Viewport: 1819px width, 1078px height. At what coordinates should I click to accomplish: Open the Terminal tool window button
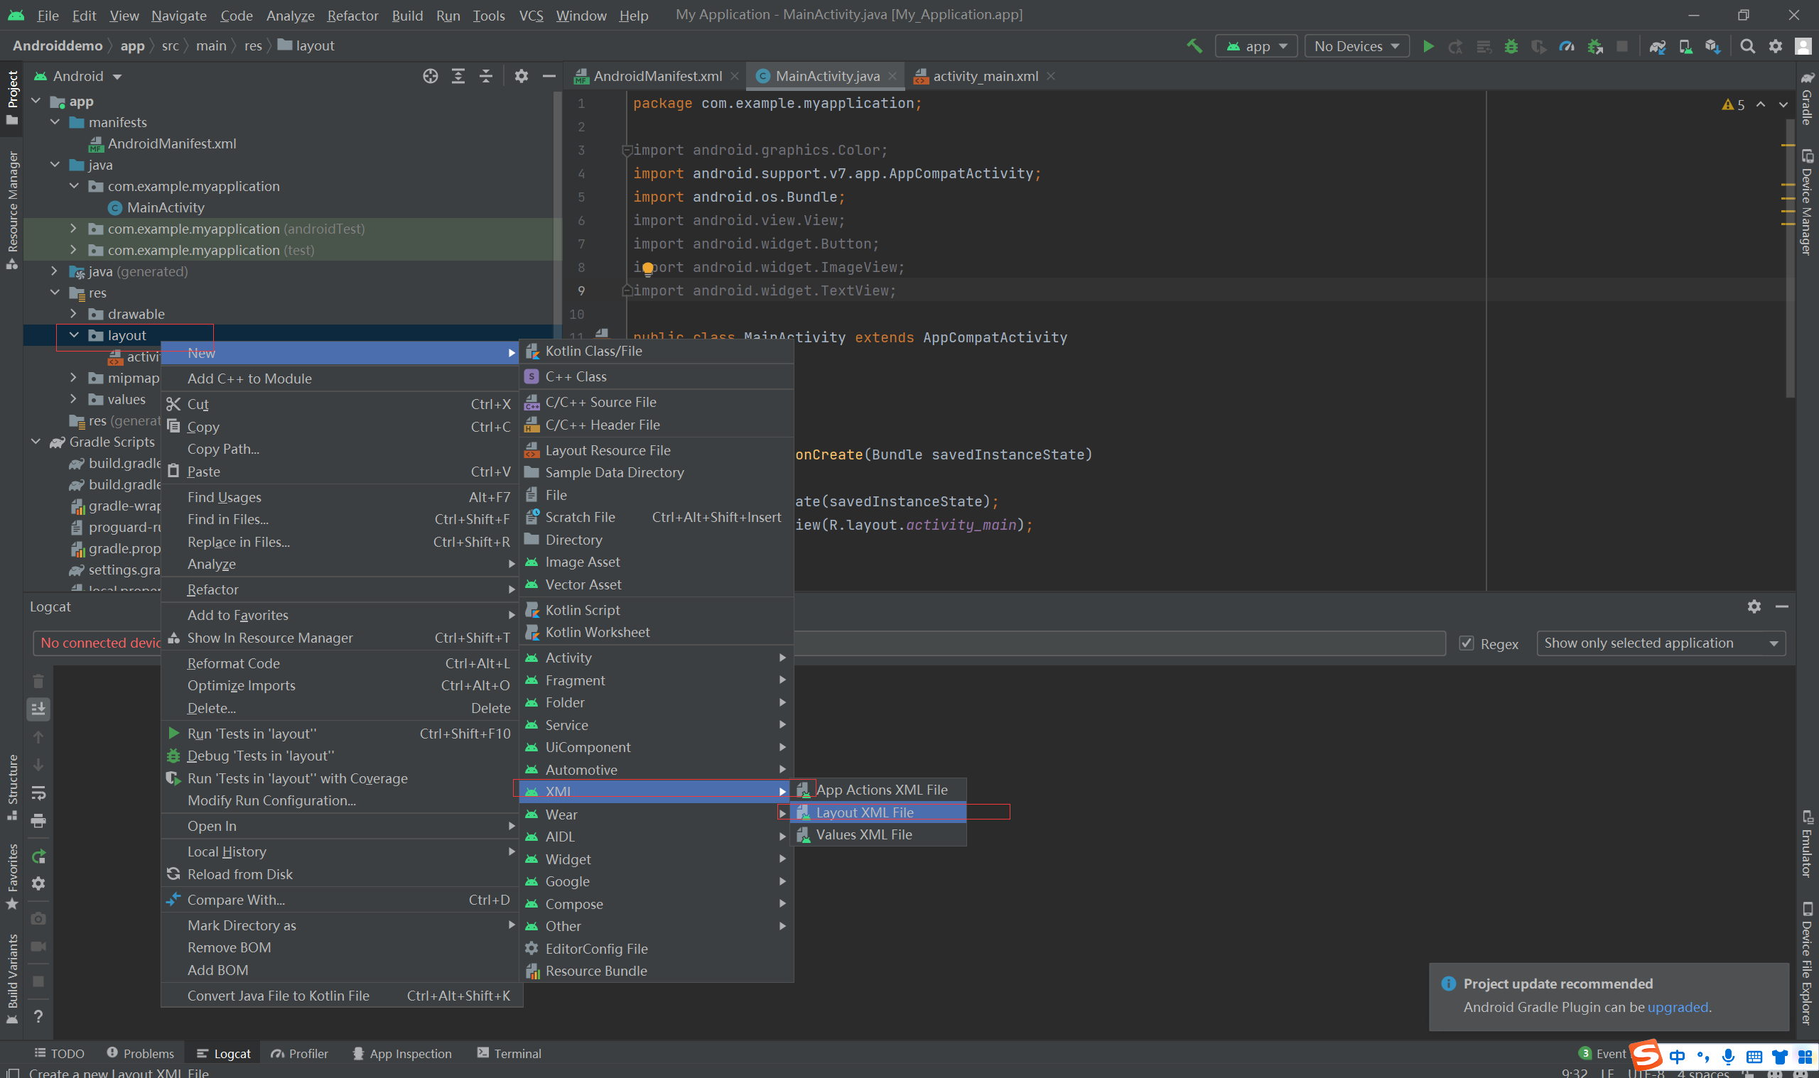[x=509, y=1053]
